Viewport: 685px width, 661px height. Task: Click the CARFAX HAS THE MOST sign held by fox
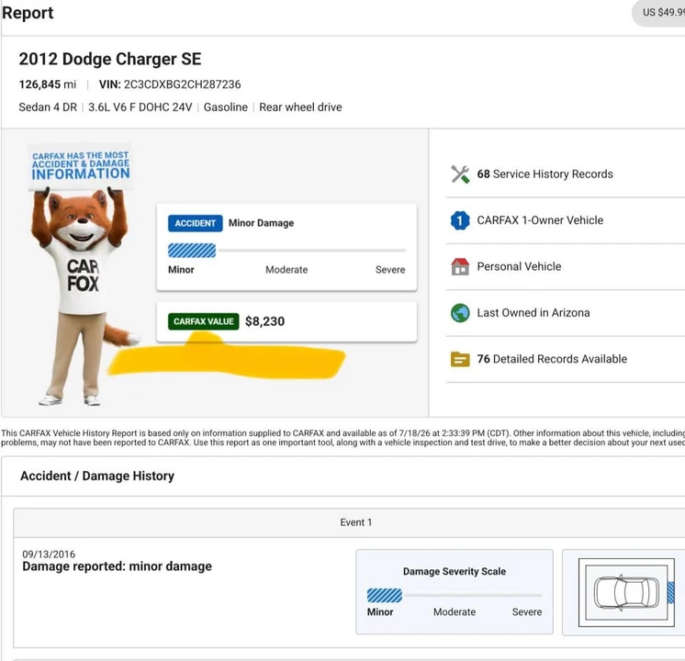[x=81, y=166]
